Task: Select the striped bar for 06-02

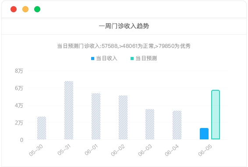Action: point(123,117)
